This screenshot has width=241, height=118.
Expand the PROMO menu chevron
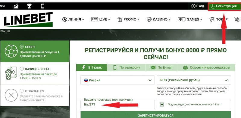click(x=138, y=19)
